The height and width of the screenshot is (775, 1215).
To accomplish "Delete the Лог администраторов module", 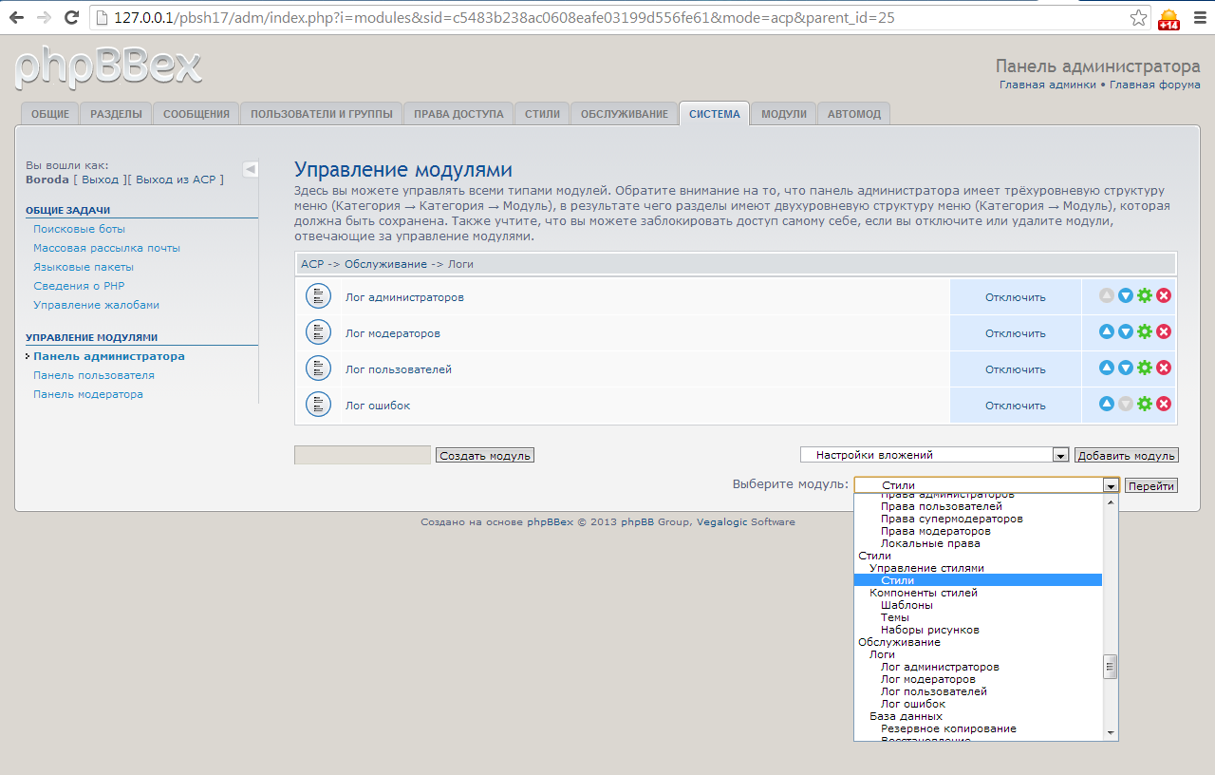I will click(1164, 295).
